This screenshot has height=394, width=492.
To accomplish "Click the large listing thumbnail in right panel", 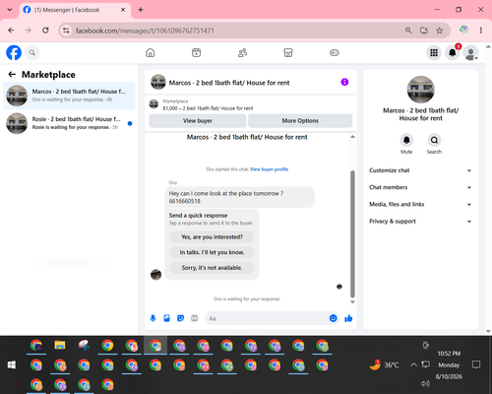I will pos(420,90).
